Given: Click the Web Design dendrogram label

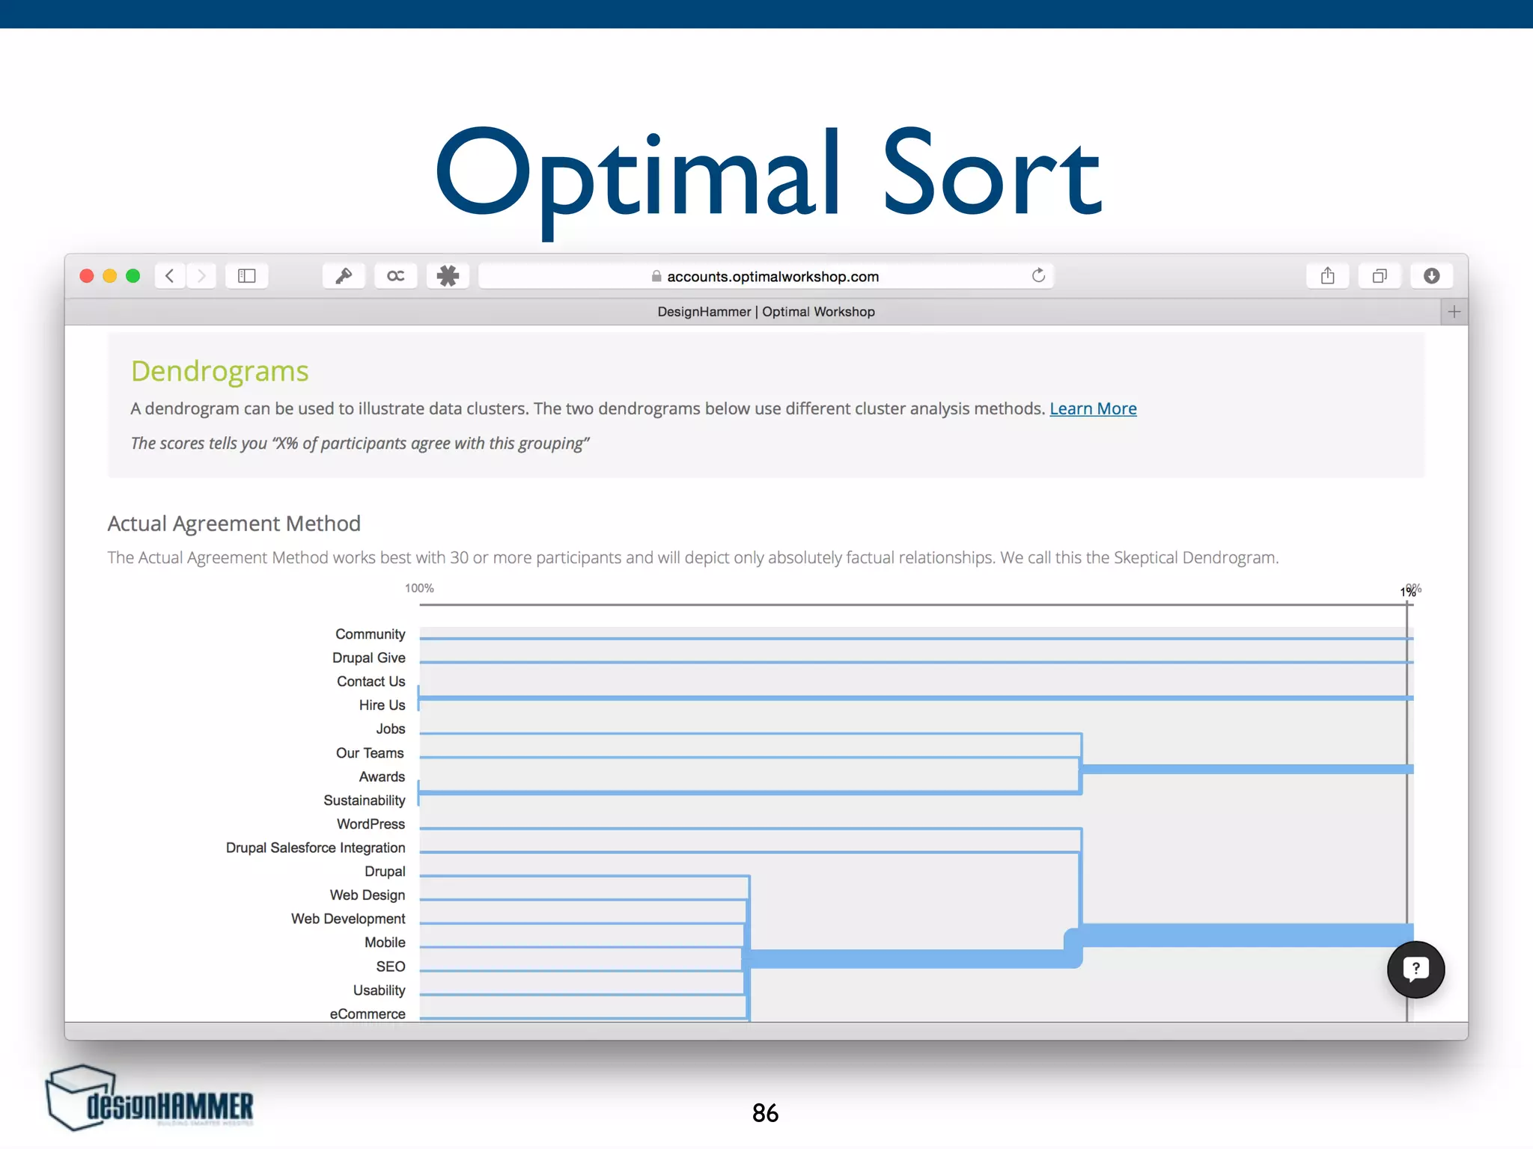Looking at the screenshot, I should 367,895.
